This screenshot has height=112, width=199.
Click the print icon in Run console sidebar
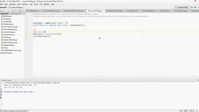(x=1, y=95)
